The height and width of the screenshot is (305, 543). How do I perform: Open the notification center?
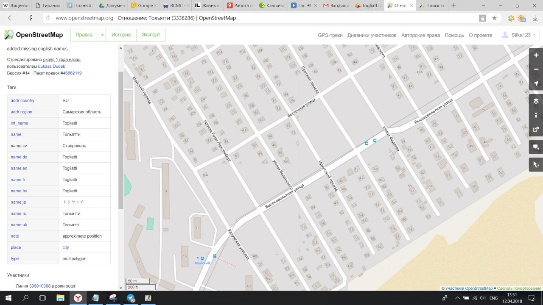click(x=531, y=298)
